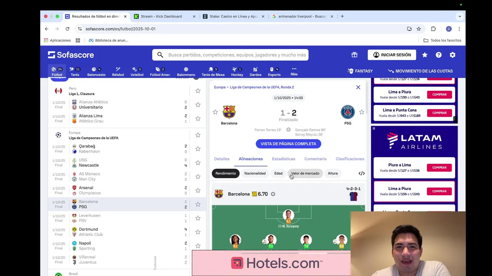Select the Tenis sport icon
The image size is (492, 276).
75,72
